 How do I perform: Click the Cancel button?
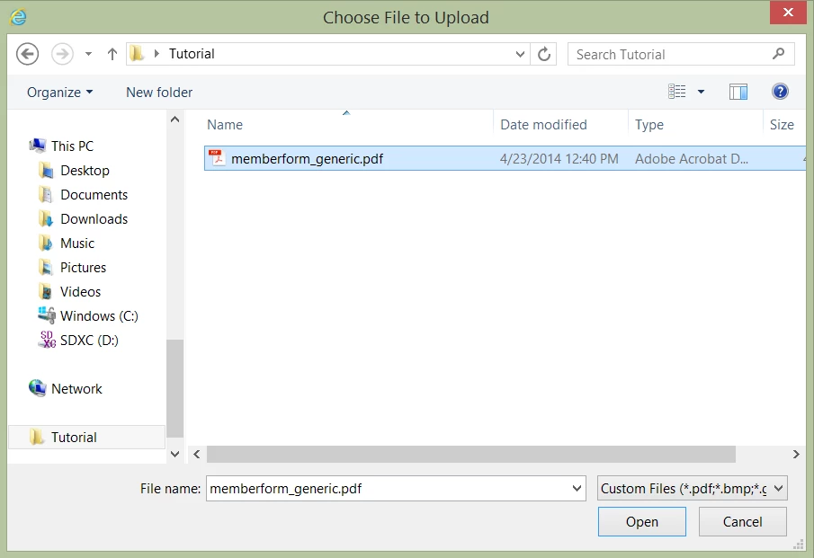click(742, 522)
